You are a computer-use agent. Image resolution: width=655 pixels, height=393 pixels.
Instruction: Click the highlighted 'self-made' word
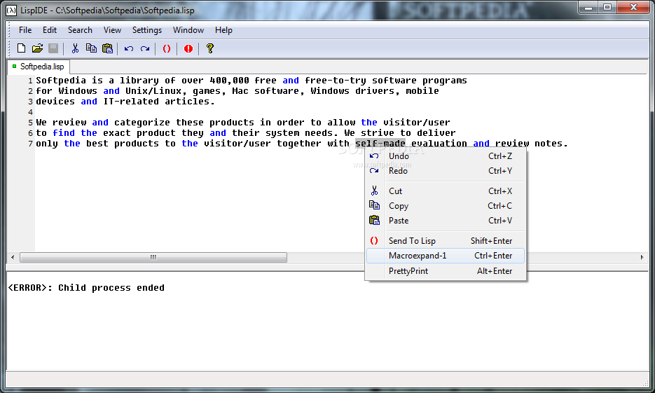380,144
